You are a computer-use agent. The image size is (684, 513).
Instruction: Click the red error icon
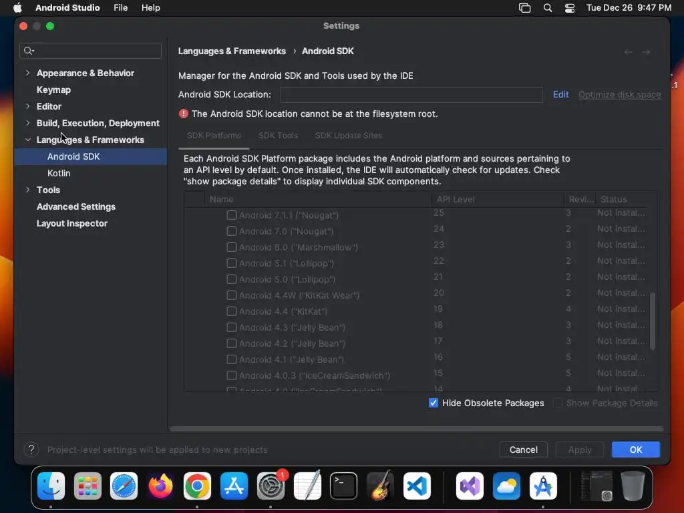tap(184, 114)
